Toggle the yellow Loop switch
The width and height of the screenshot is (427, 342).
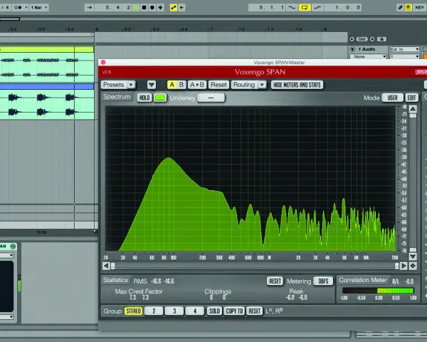(x=304, y=7)
